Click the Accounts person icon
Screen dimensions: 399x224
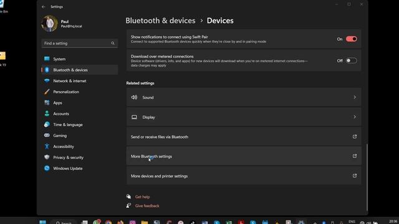pyautogui.click(x=47, y=113)
